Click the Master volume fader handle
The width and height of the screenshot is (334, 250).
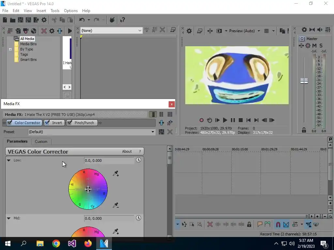click(304, 81)
